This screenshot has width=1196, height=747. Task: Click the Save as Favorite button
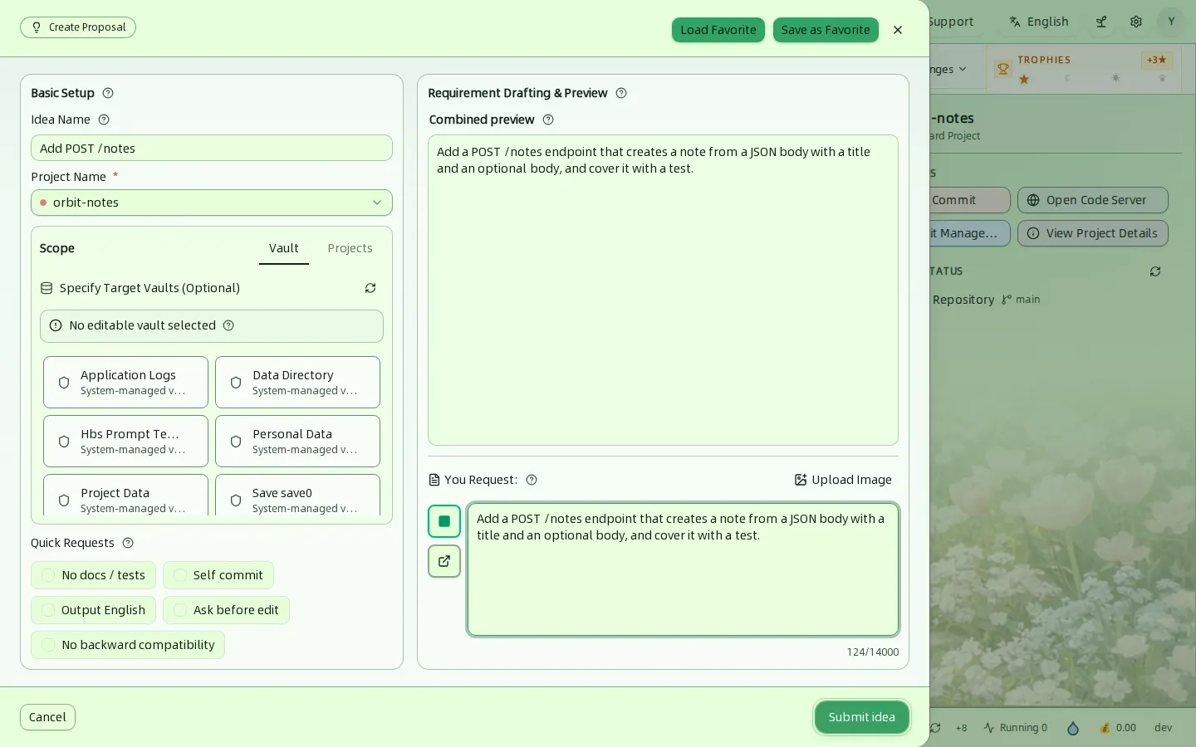coord(826,30)
